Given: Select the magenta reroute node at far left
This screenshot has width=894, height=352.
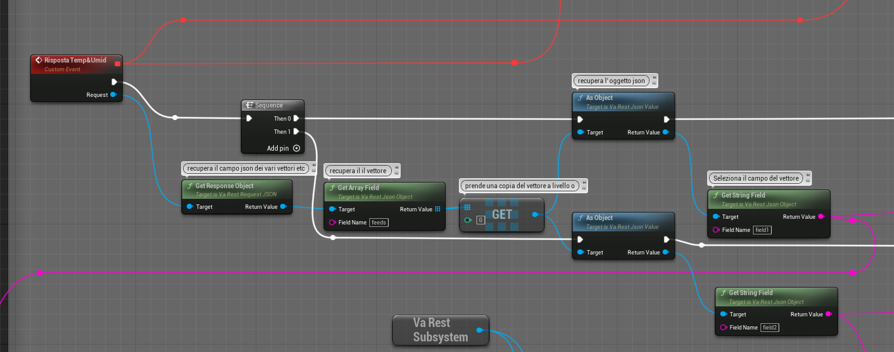Looking at the screenshot, I should 39,273.
